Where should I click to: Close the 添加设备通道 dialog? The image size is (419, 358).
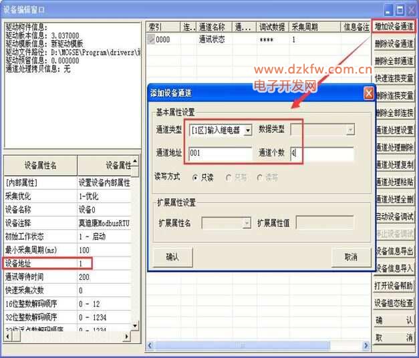pos(368,94)
